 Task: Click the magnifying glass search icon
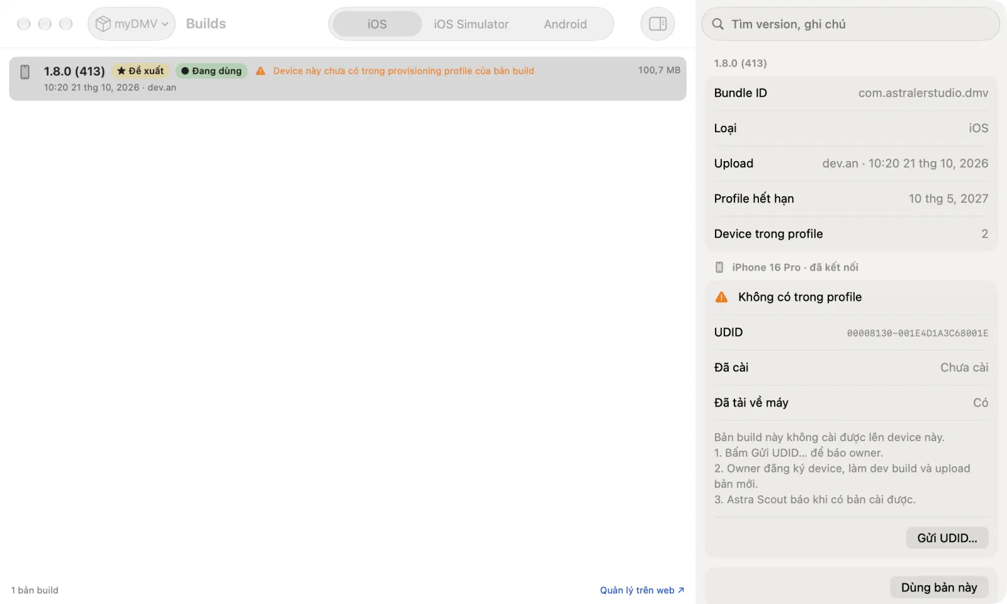717,24
